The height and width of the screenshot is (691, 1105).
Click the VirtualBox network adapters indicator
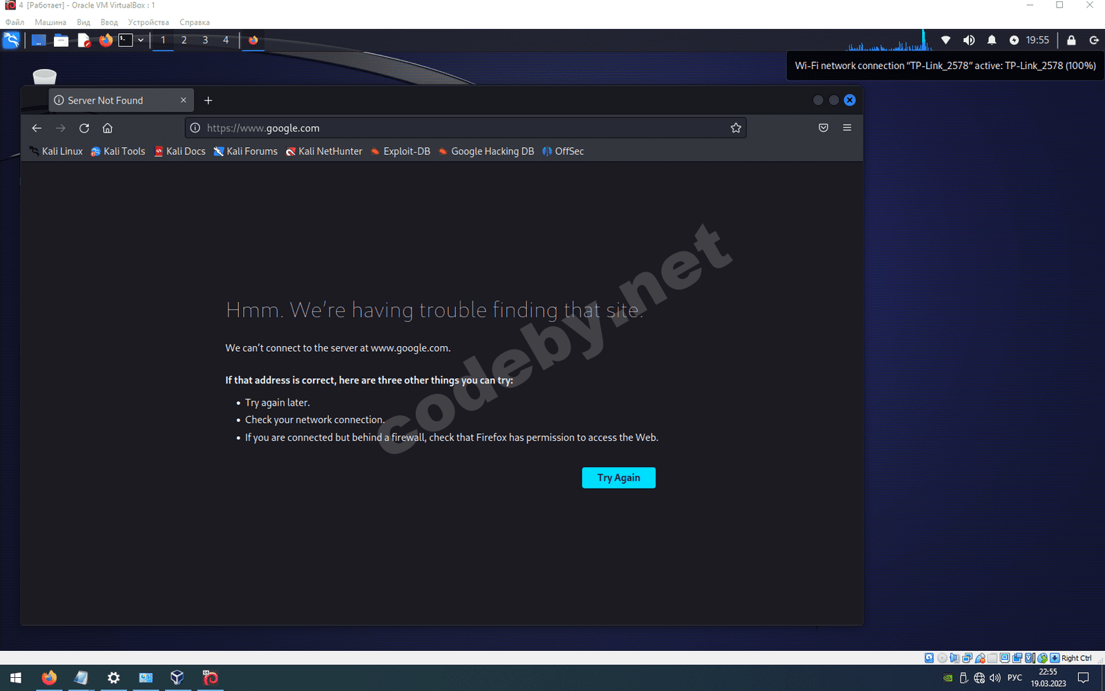968,658
